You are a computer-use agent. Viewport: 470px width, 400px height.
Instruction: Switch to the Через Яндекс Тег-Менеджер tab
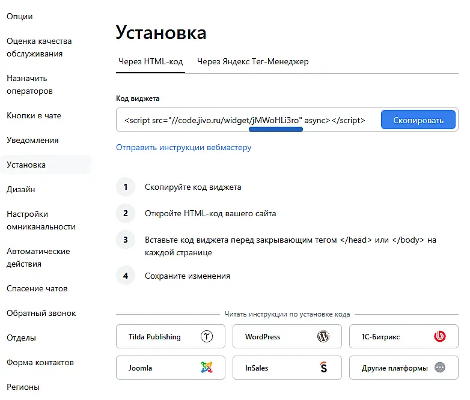(252, 62)
